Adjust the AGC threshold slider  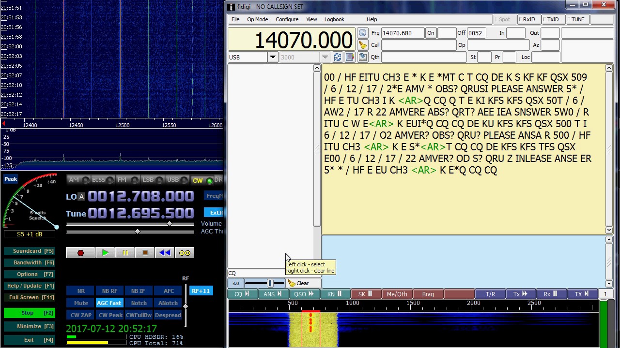pos(130,232)
